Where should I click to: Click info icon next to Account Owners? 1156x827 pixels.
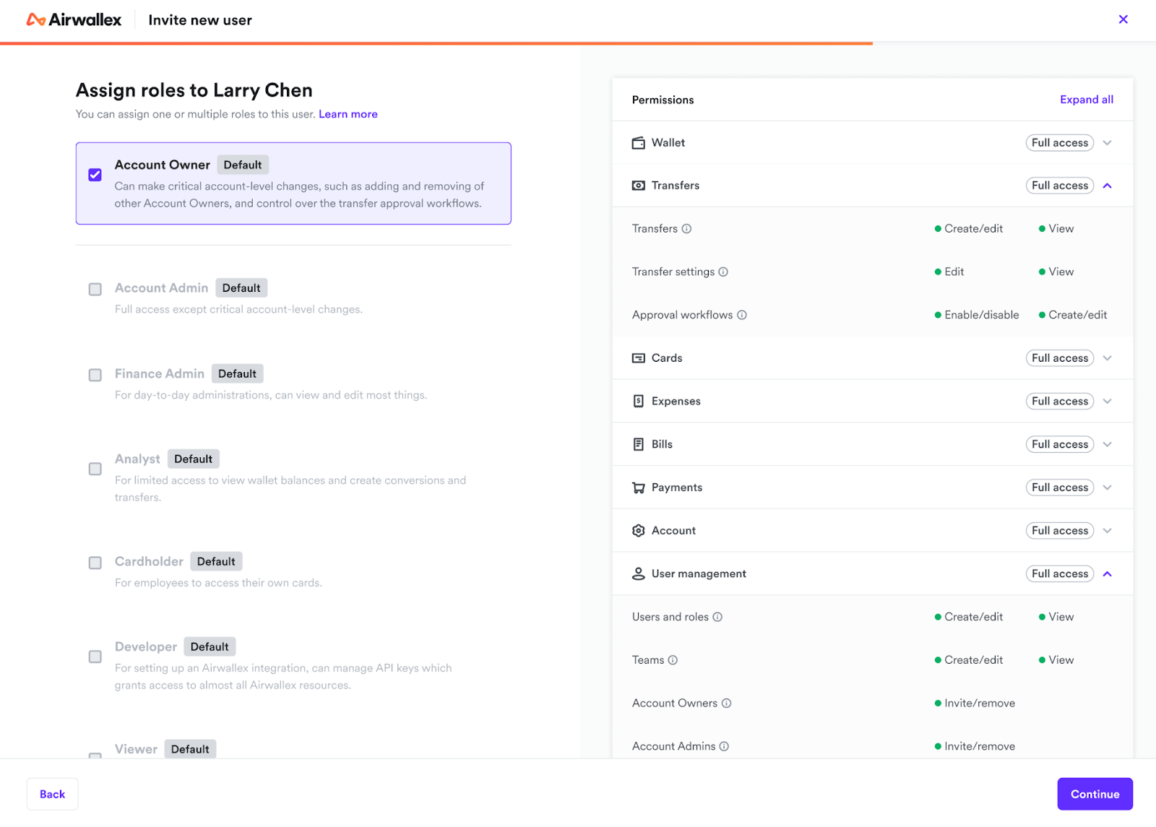coord(727,703)
